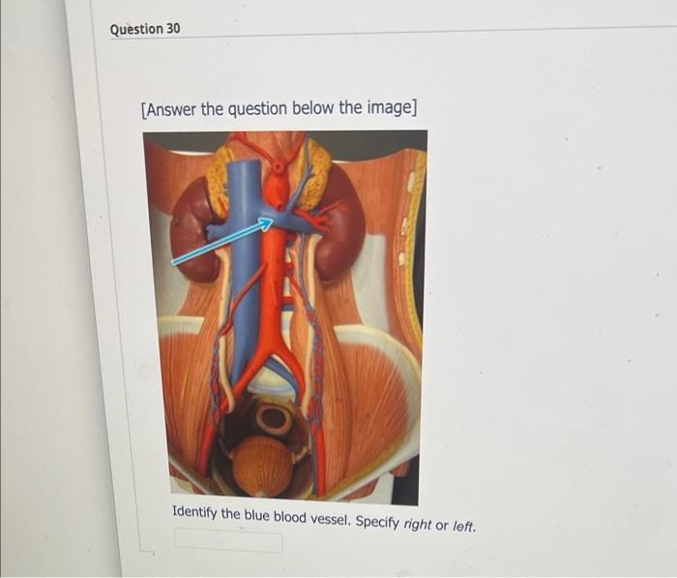Click the answer text input field
Viewport: 677px width, 578px height.
click(x=228, y=542)
